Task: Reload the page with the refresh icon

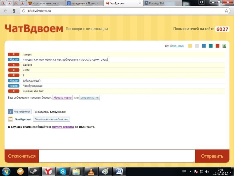Action: click(24, 11)
